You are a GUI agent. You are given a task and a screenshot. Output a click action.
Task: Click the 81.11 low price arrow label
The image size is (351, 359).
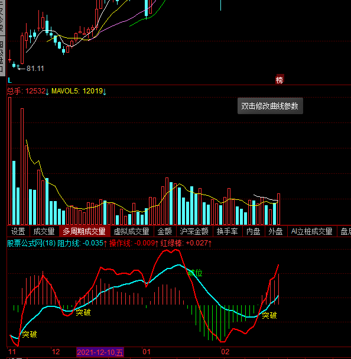point(31,68)
